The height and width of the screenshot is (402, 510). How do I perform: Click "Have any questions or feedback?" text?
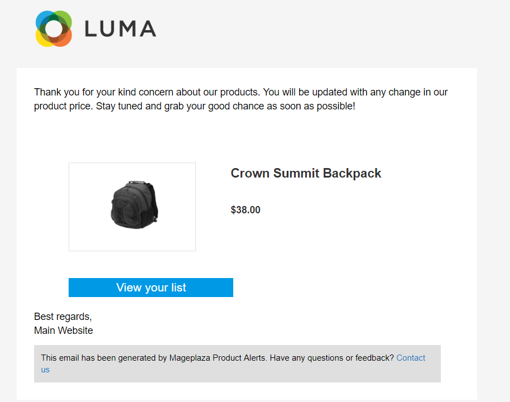[x=331, y=358]
